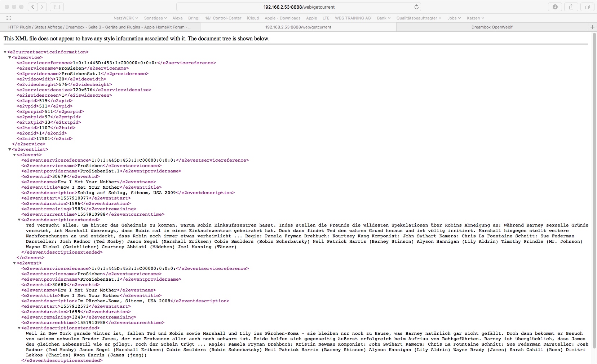Open the Downloads toolbar icon
The width and height of the screenshot is (597, 364).
click(x=555, y=7)
